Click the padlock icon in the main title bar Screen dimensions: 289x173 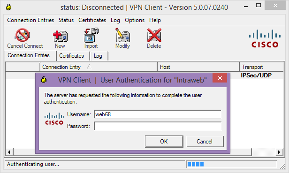point(8,7)
